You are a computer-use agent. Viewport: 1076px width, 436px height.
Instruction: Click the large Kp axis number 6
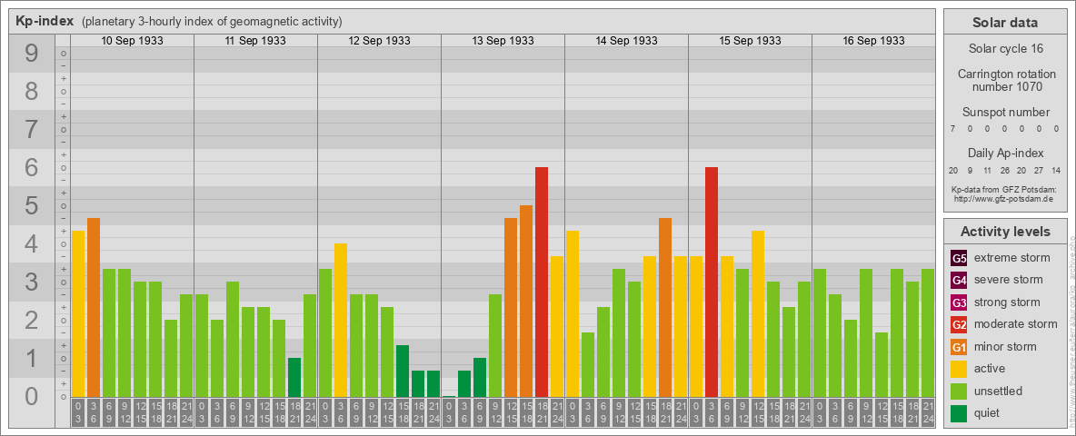click(32, 167)
